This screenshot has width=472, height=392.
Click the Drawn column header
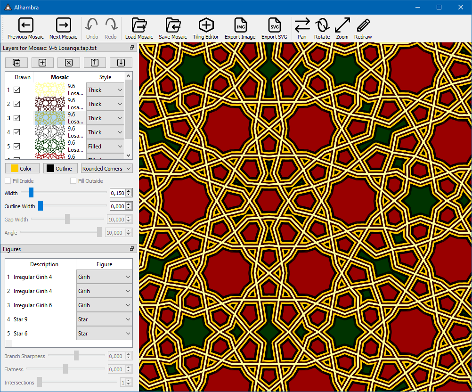(23, 77)
